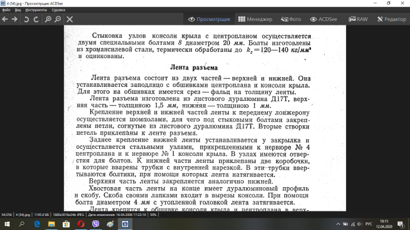The height and width of the screenshot is (230, 410).
Task: Rotate image counterclockwise
Action: pyautogui.click(x=26, y=19)
